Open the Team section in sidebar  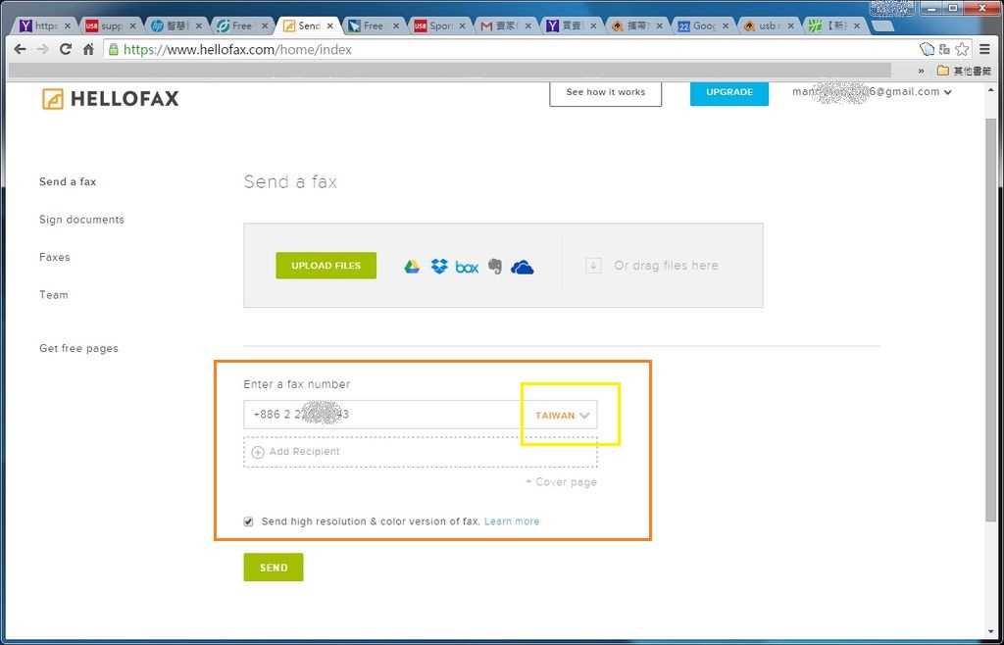point(53,295)
